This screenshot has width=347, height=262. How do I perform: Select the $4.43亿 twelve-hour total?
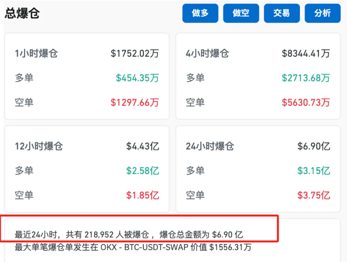(x=143, y=146)
